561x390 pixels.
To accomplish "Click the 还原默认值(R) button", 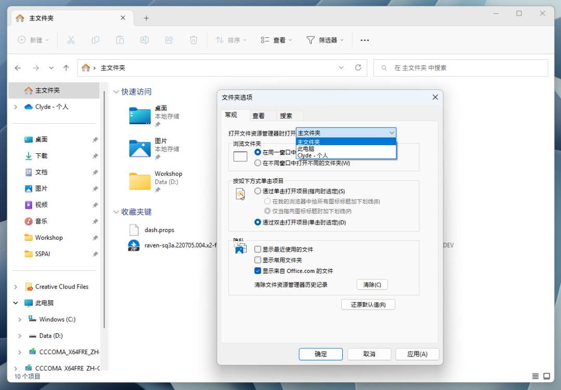I will pyautogui.click(x=368, y=305).
